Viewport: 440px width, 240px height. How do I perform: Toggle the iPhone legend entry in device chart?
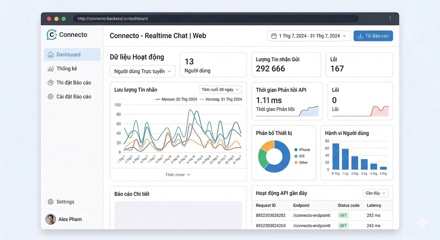tap(302, 150)
